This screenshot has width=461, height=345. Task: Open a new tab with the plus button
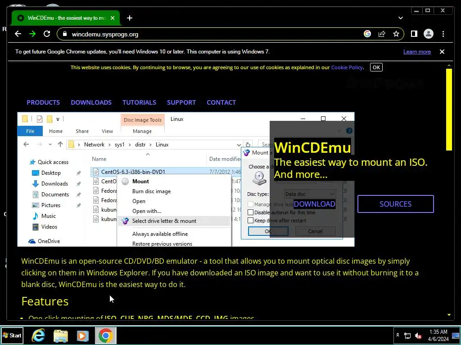click(x=130, y=18)
